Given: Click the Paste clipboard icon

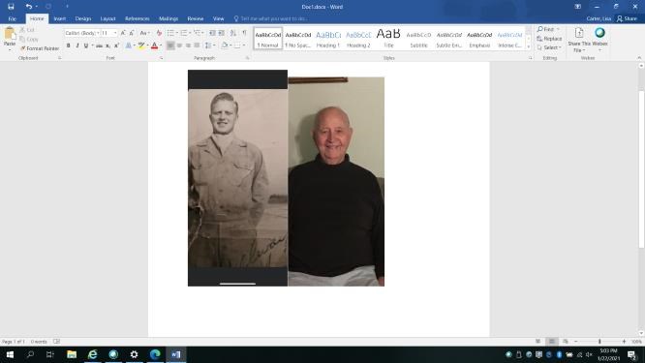Looking at the screenshot, I should click(10, 33).
